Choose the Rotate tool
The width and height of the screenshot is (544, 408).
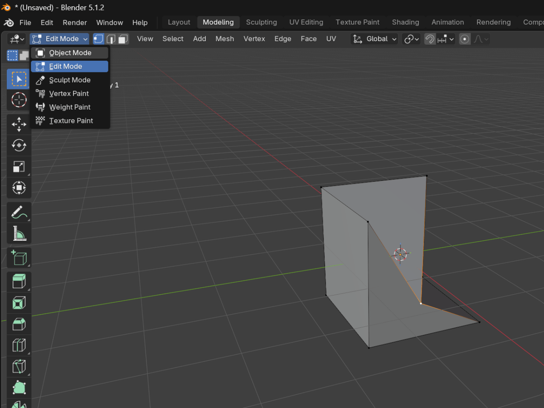click(19, 145)
